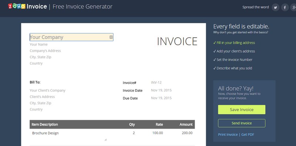Screen dimensions: 296x146
Task: Click the Zoho Invoice logo
Action: 27,6
